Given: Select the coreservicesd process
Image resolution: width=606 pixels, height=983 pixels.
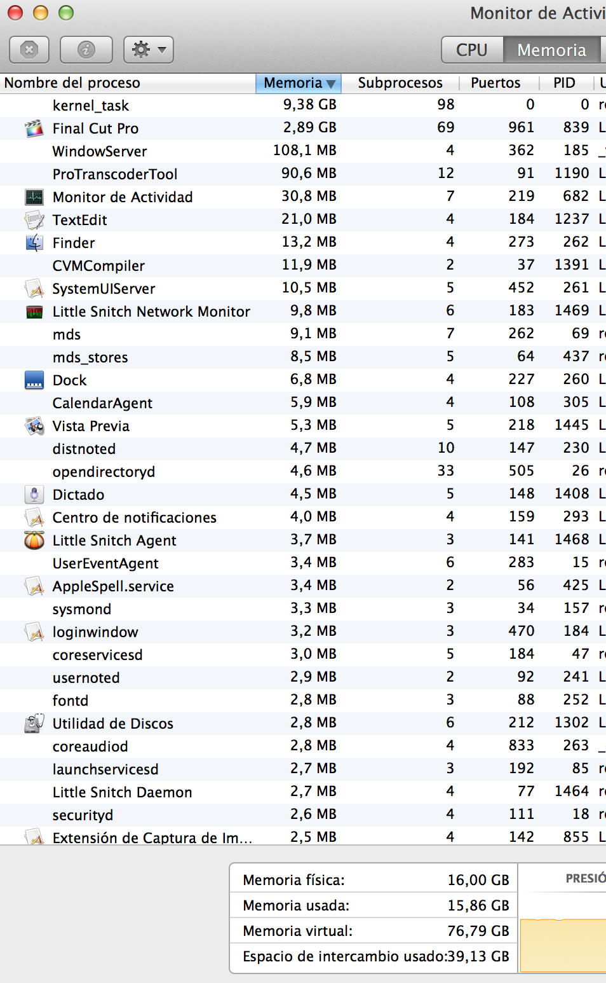Looking at the screenshot, I should pos(303,655).
